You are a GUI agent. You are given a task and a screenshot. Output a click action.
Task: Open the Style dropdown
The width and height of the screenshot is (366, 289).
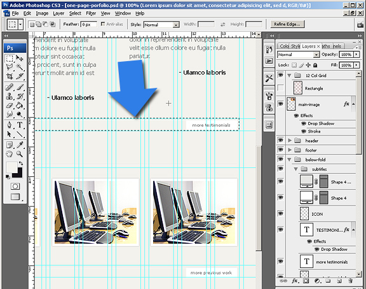[176, 25]
